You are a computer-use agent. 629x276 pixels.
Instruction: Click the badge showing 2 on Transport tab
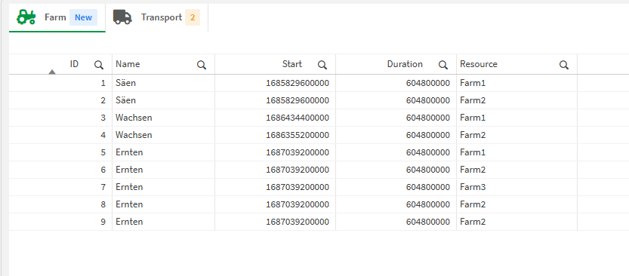click(193, 17)
